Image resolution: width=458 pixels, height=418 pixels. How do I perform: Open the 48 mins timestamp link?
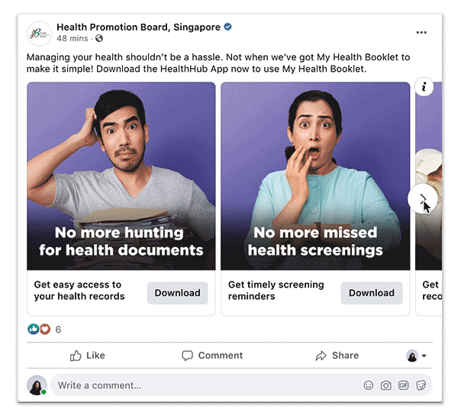point(73,38)
